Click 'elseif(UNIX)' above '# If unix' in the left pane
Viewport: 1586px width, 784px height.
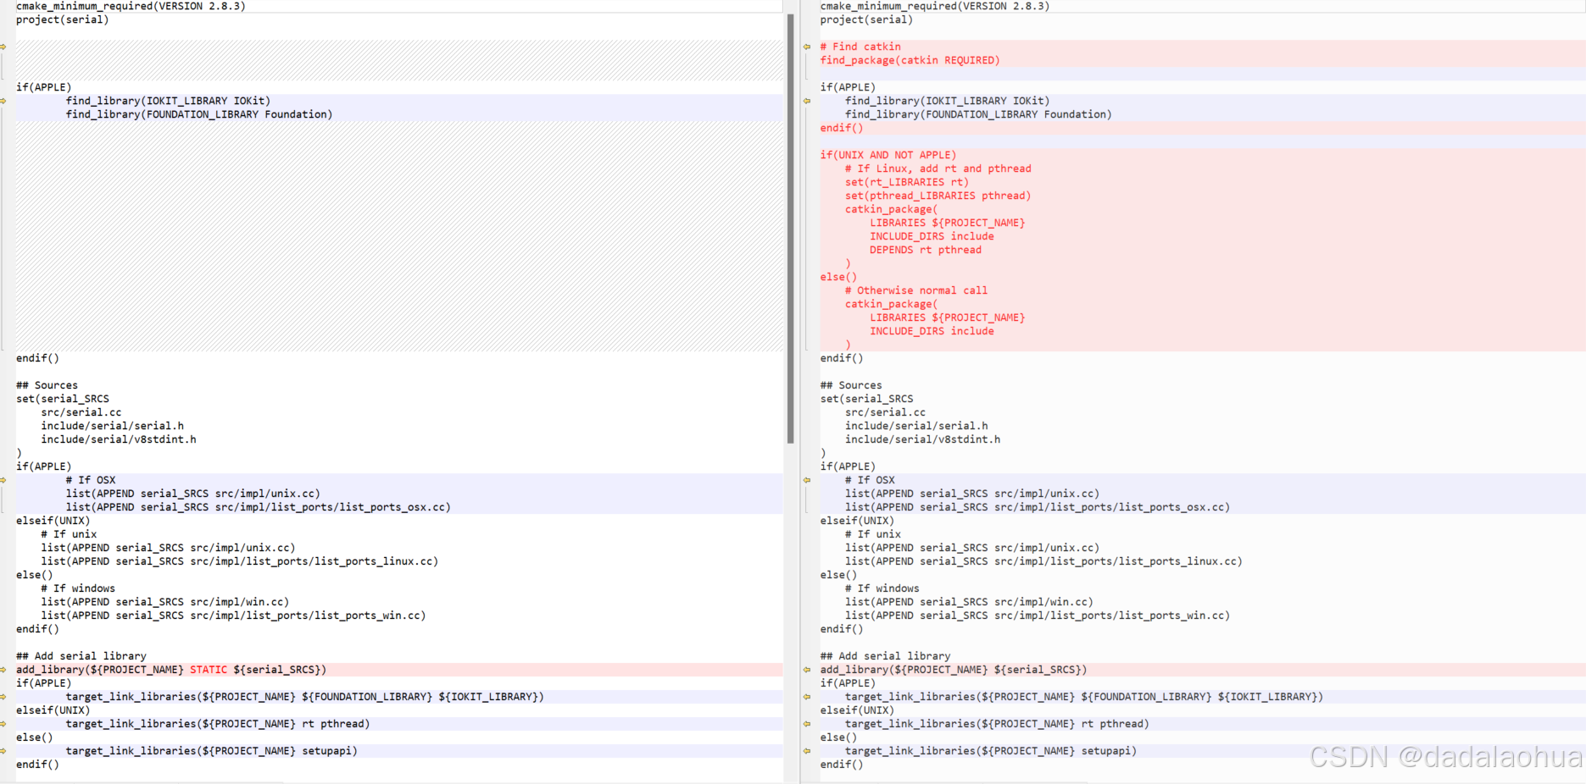[53, 521]
